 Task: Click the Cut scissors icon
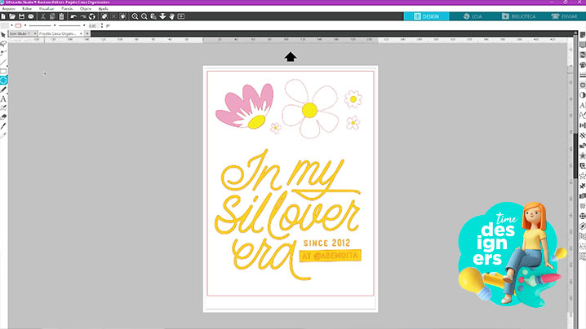[43, 16]
